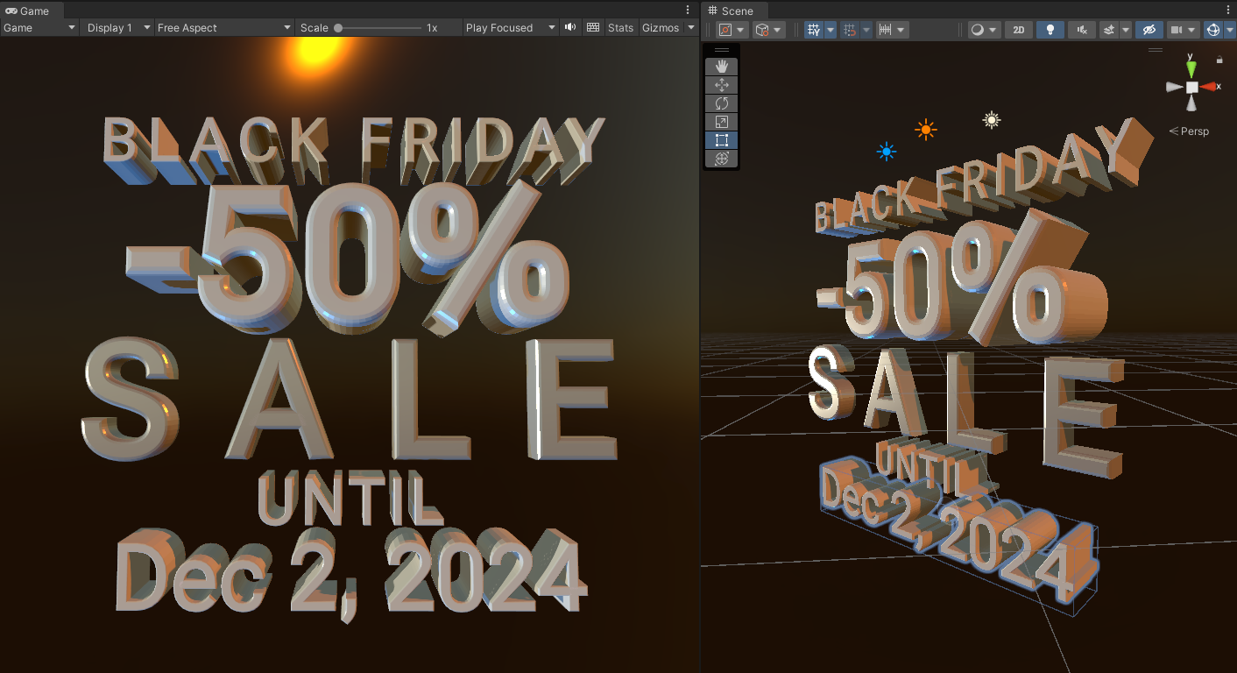Viewport: 1237px width, 673px height.
Task: Click the orientation gizmo overlay drag handle
Action: 1156,50
